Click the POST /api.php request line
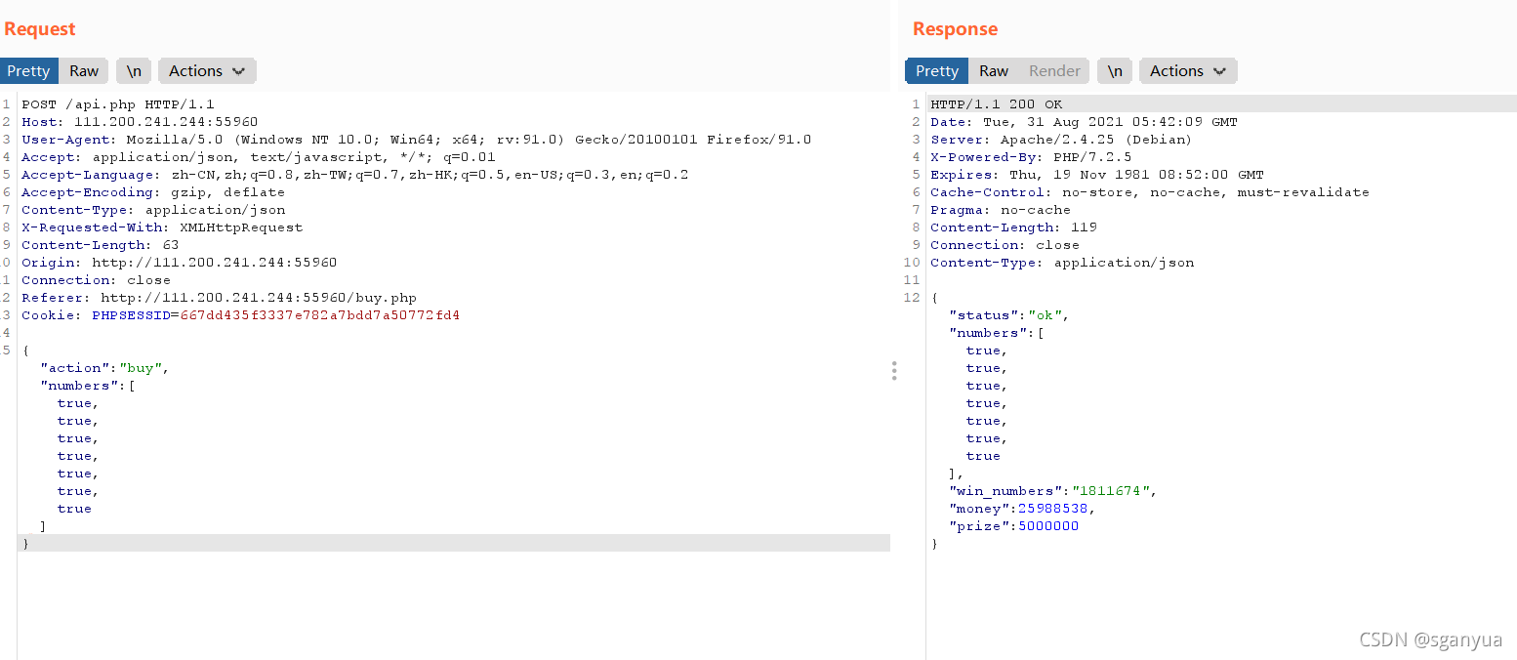Screen dimensions: 1517x660 click(x=117, y=104)
